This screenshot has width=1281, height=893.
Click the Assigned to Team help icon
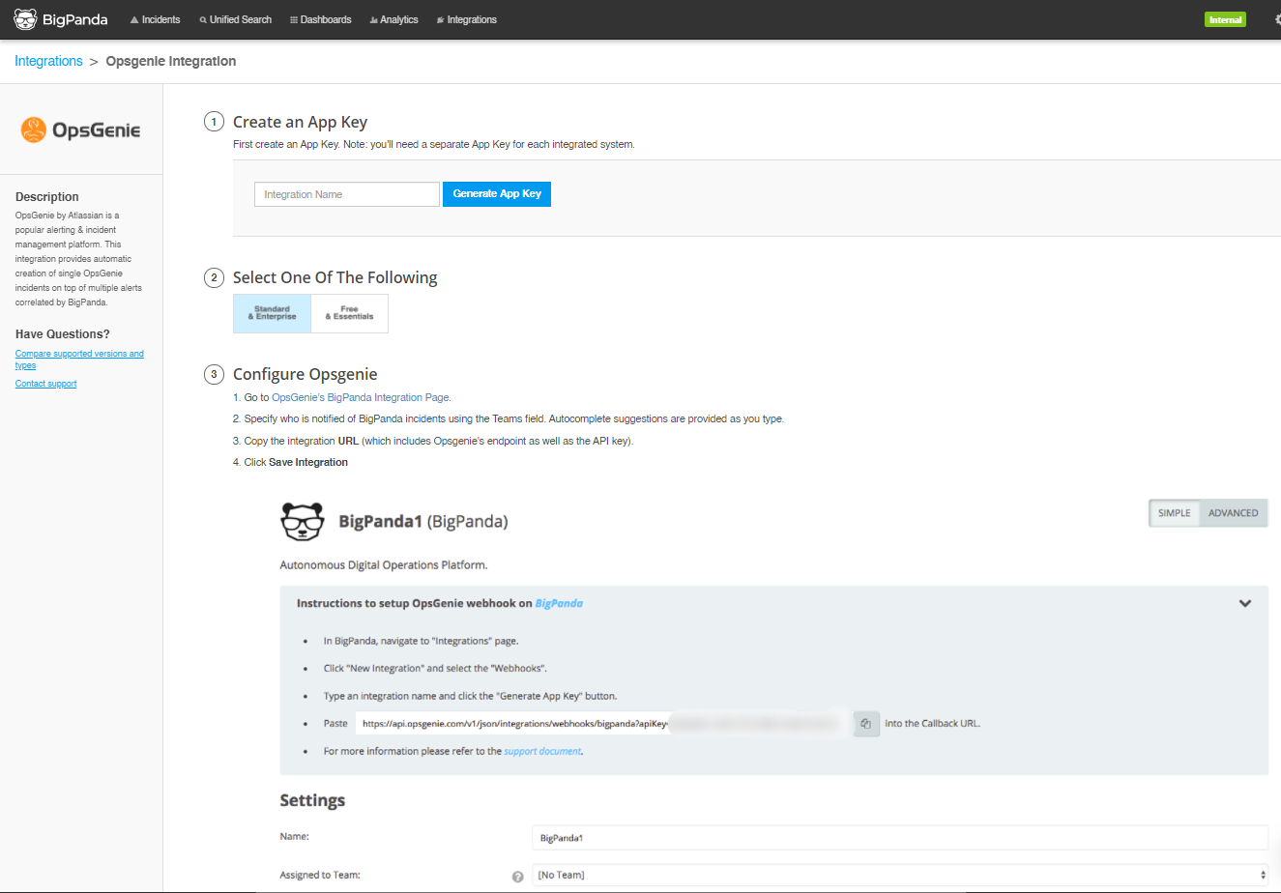(517, 876)
